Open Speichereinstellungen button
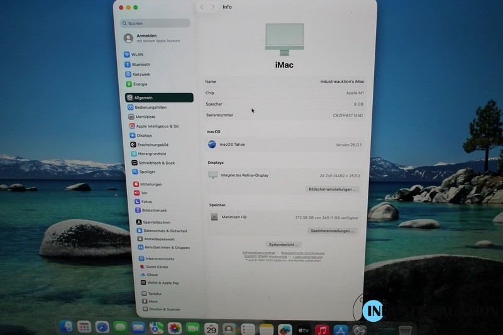 [333, 231]
